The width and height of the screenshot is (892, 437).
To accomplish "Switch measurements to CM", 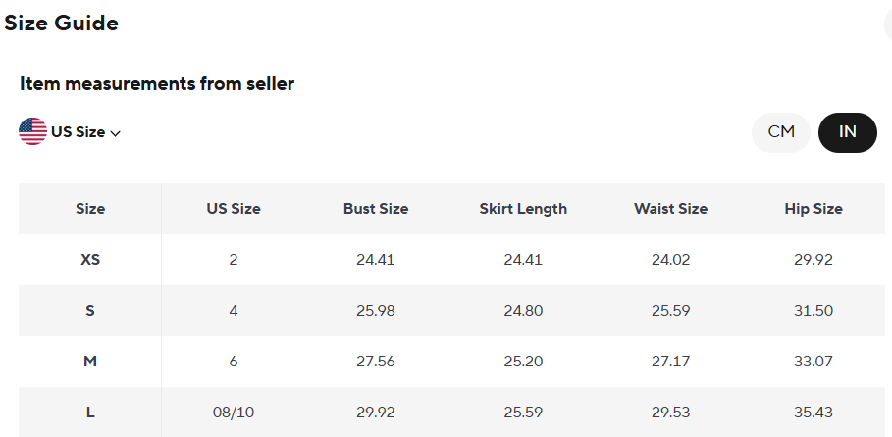I will pyautogui.click(x=781, y=132).
